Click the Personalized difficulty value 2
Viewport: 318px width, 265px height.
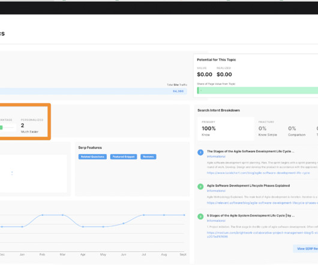(x=23, y=125)
